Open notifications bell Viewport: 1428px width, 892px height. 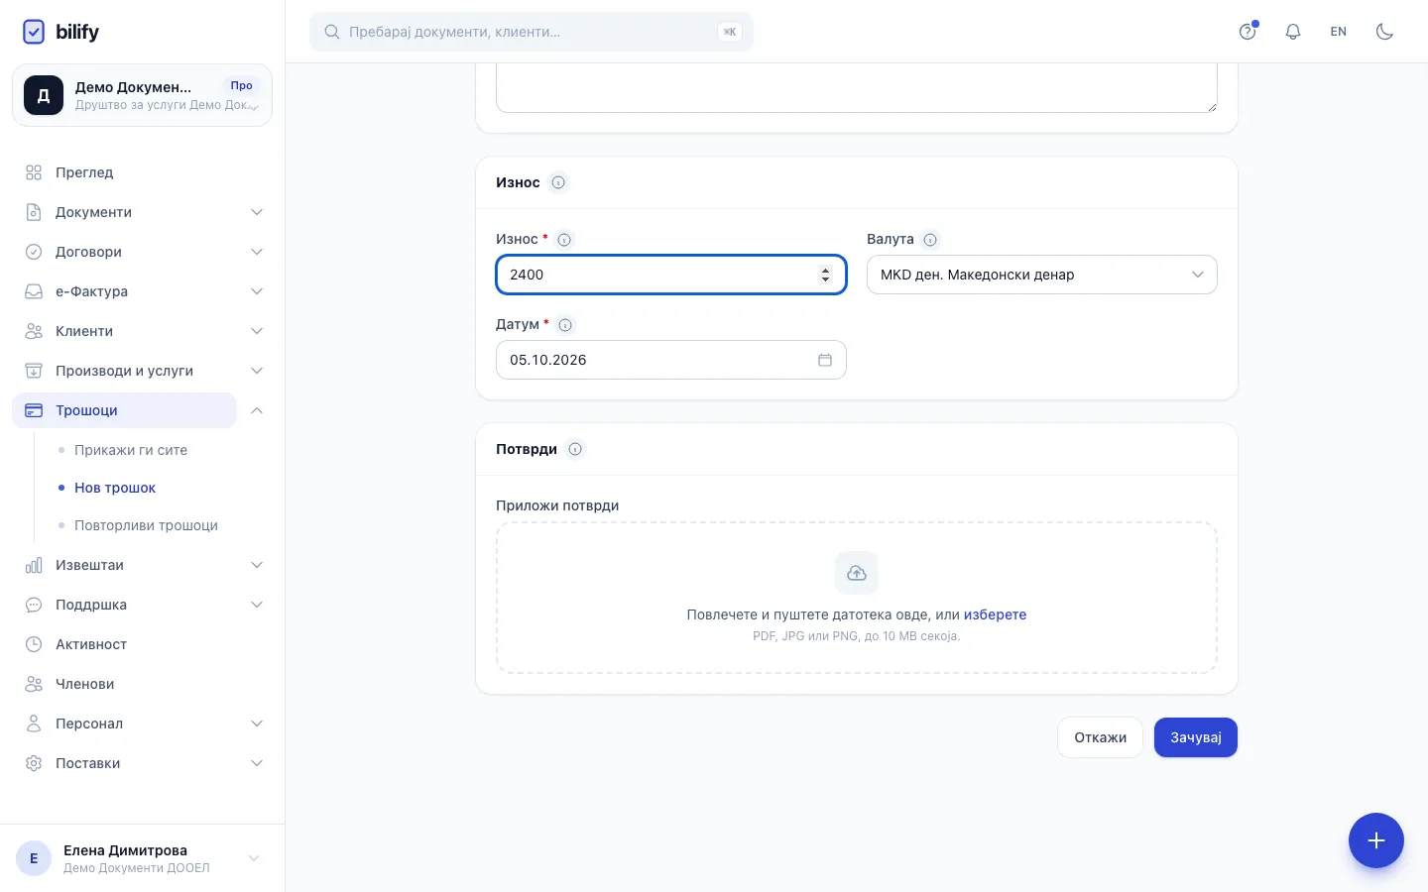pos(1293,32)
